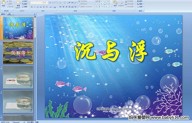This screenshot has width=192, height=123.
Task: Click the Line Spacing icon
Action: (76, 3)
